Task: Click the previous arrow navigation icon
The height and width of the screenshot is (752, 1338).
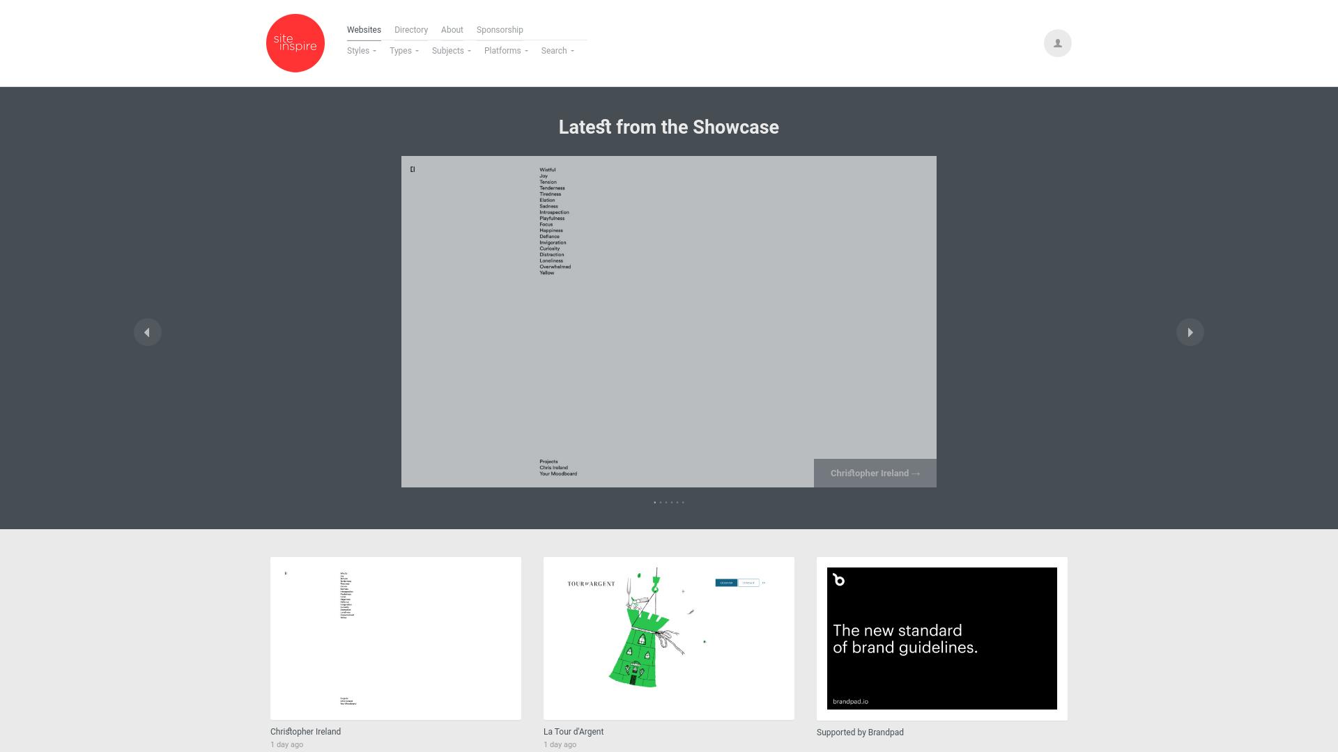Action: pos(147,332)
